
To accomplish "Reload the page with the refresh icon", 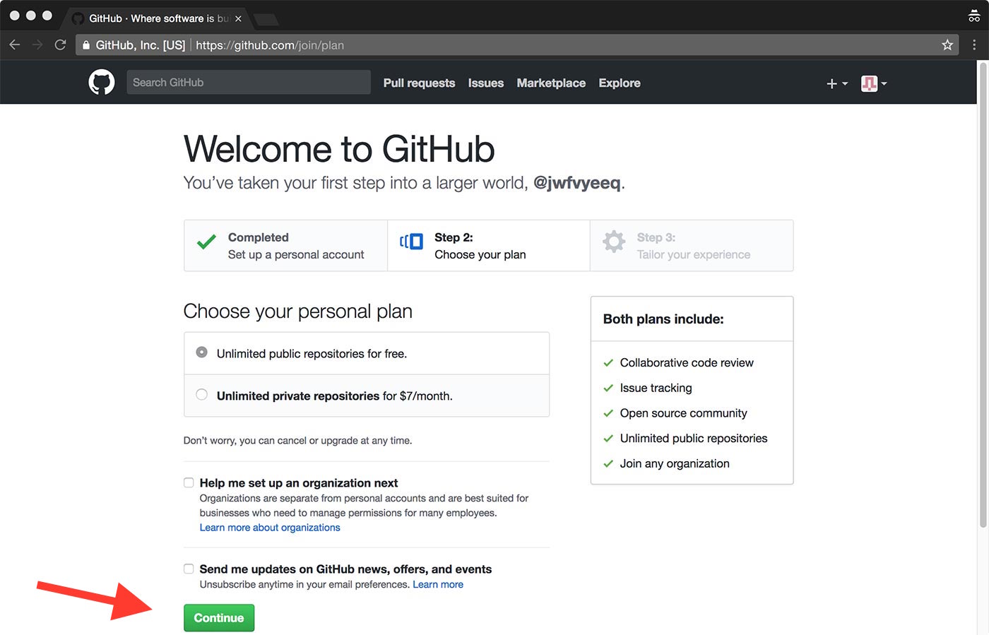I will 61,45.
